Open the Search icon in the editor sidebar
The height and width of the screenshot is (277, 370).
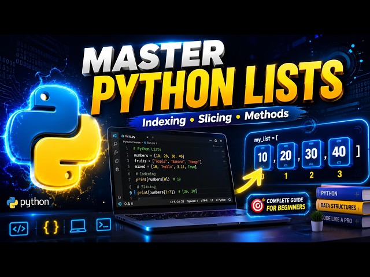coord(116,144)
